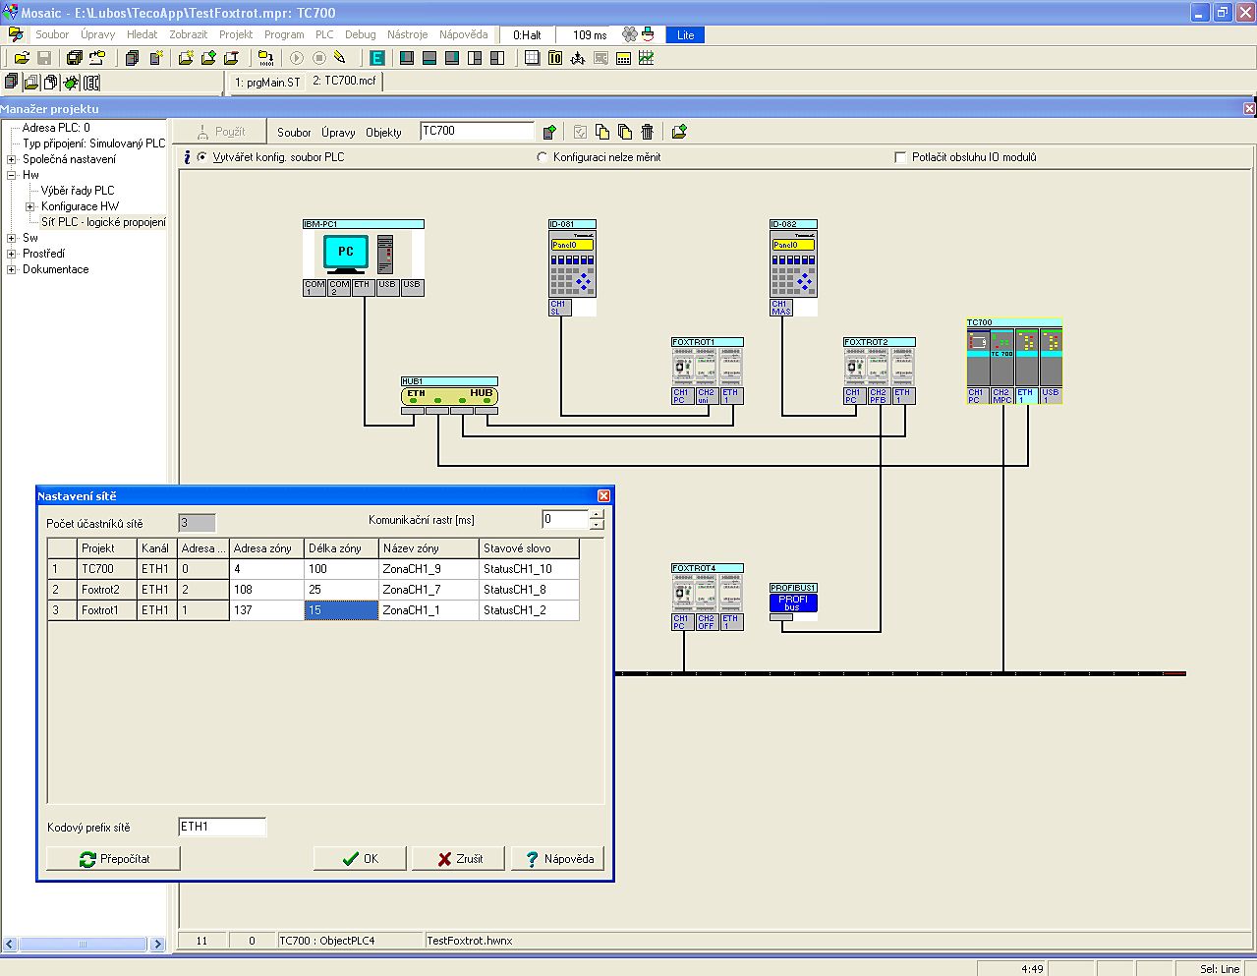Click the IEC icon in the toolbar
This screenshot has width=1257, height=976.
[x=92, y=83]
